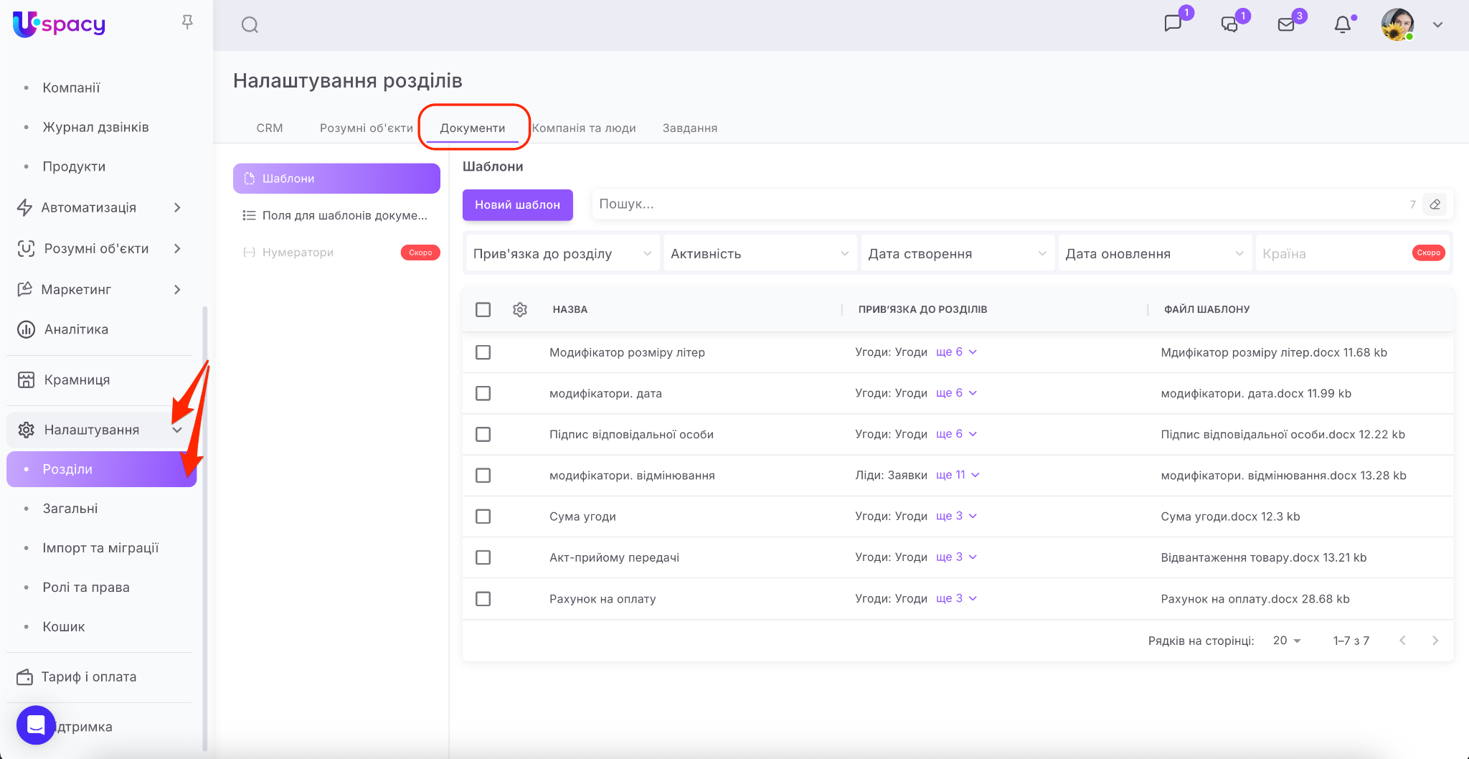Open the single chat bubble messages icon
This screenshot has height=759, width=1469.
click(1173, 24)
